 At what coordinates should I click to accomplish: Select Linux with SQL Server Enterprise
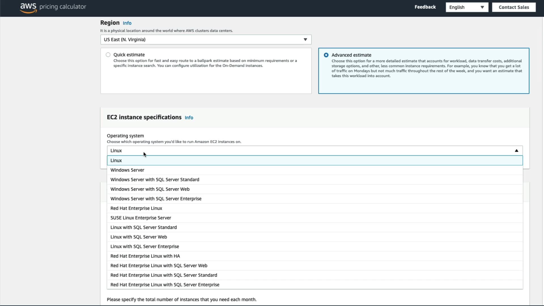pyautogui.click(x=144, y=247)
